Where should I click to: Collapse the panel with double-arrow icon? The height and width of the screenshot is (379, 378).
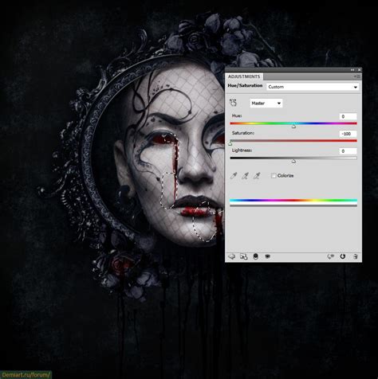tap(352, 70)
